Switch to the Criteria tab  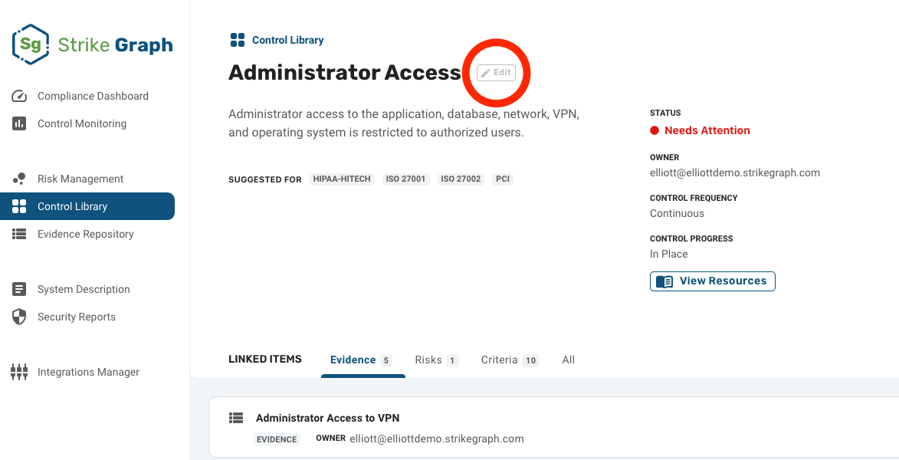[x=510, y=360]
